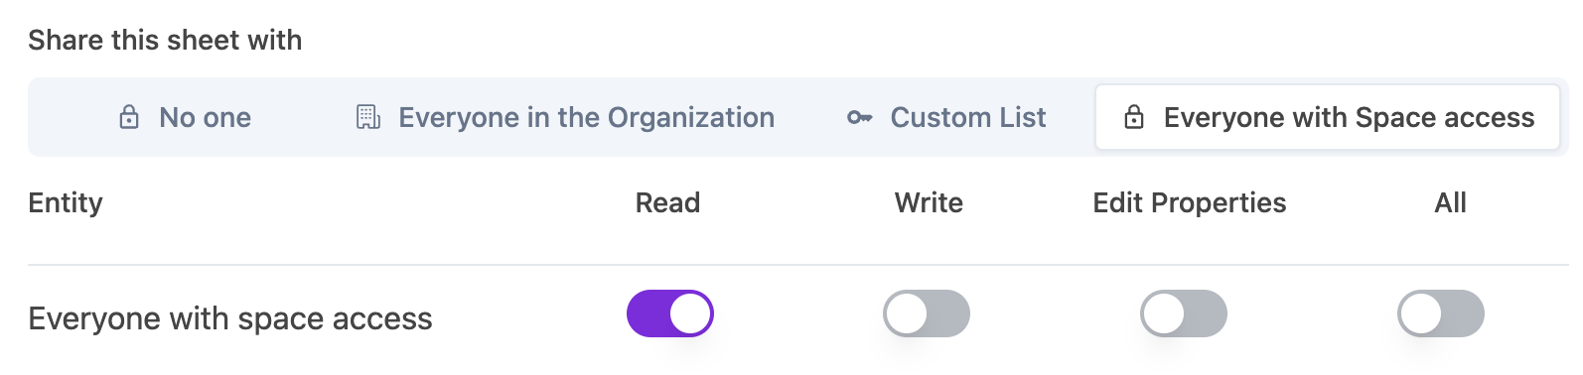The width and height of the screenshot is (1583, 375).
Task: Click the lock icon on the Space access tab
Action: point(1134,117)
